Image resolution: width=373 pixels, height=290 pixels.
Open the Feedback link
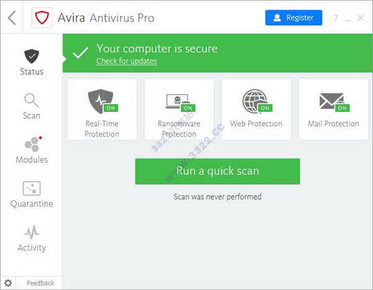coord(40,283)
